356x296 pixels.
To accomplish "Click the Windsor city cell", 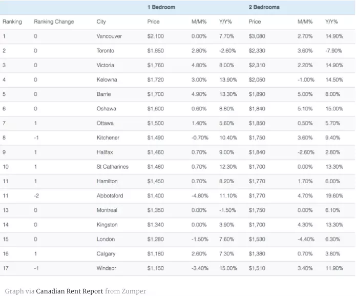I will point(106,268).
